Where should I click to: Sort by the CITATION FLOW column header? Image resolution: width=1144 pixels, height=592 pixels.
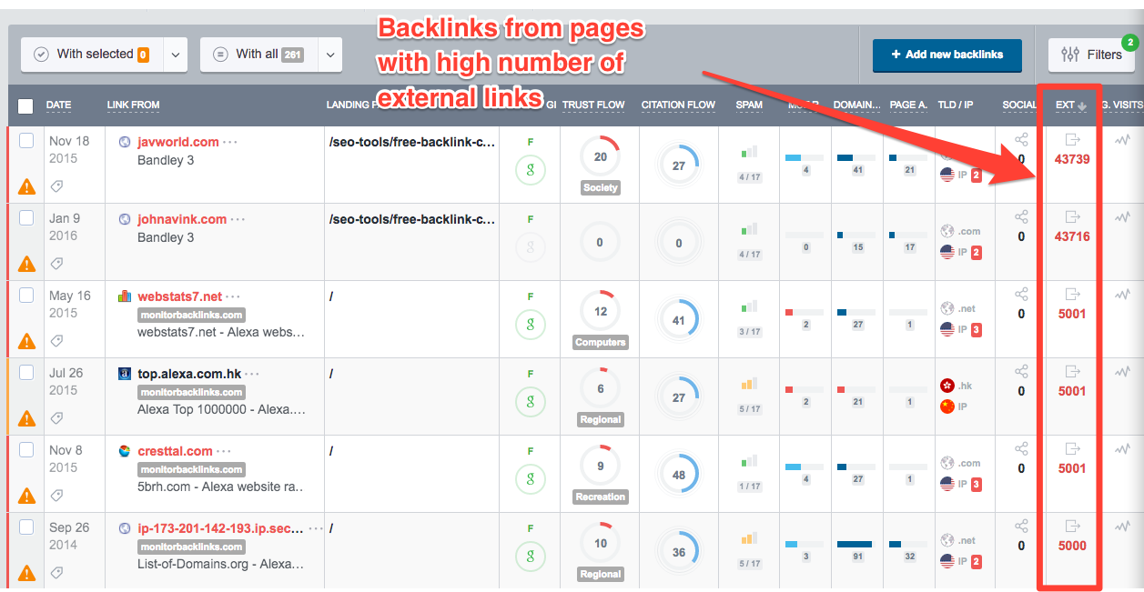coord(678,105)
